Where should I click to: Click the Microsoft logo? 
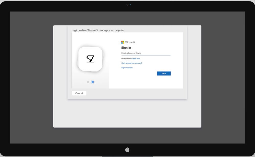128,42
